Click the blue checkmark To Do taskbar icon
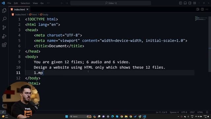Image resolution: width=211 pixels, height=119 pixels. tap(135, 117)
